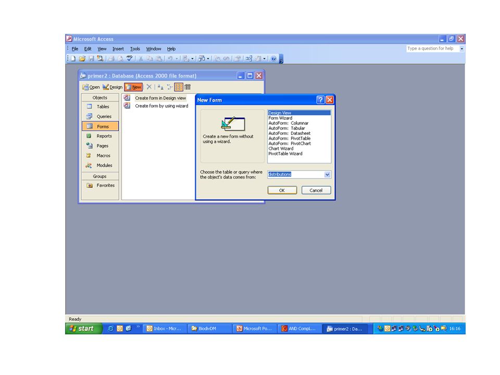Select the Tables object type
500x375 pixels.
click(x=100, y=106)
